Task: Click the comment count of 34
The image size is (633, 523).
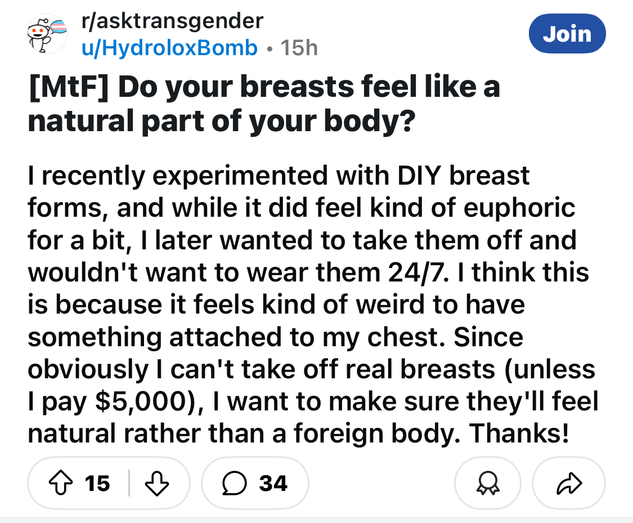Action: [273, 483]
